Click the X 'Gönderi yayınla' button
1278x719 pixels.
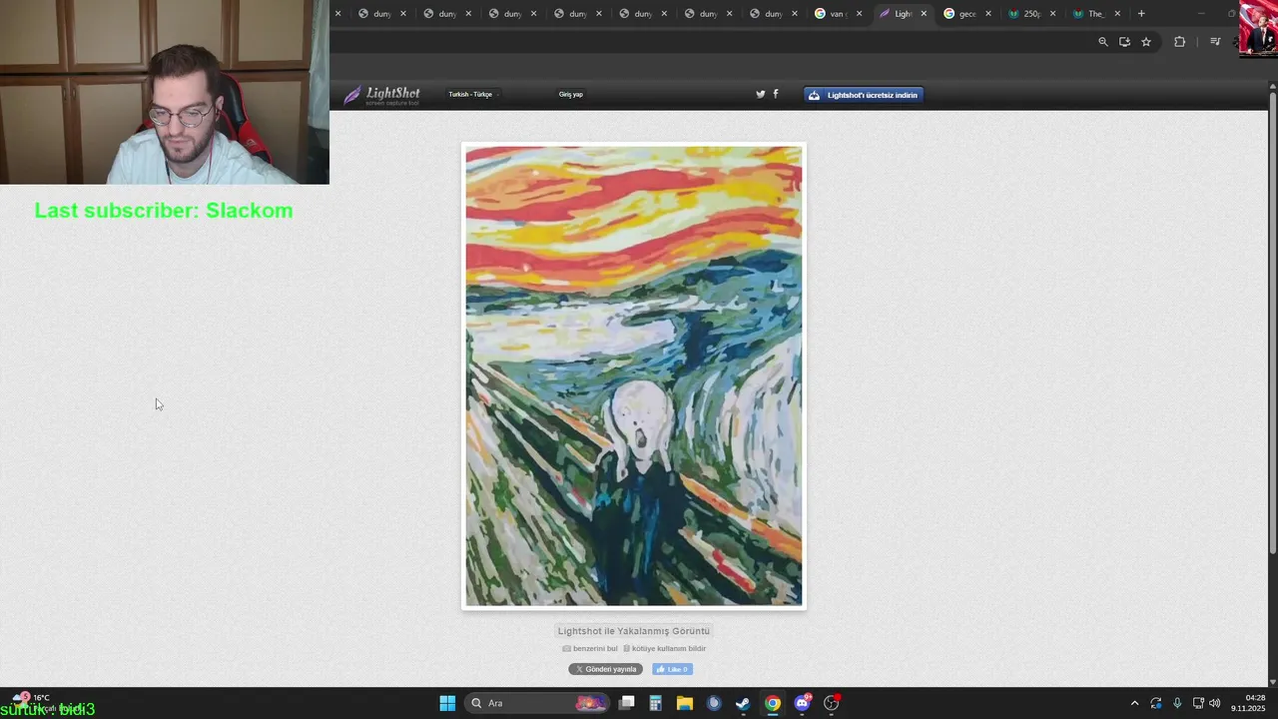click(606, 669)
